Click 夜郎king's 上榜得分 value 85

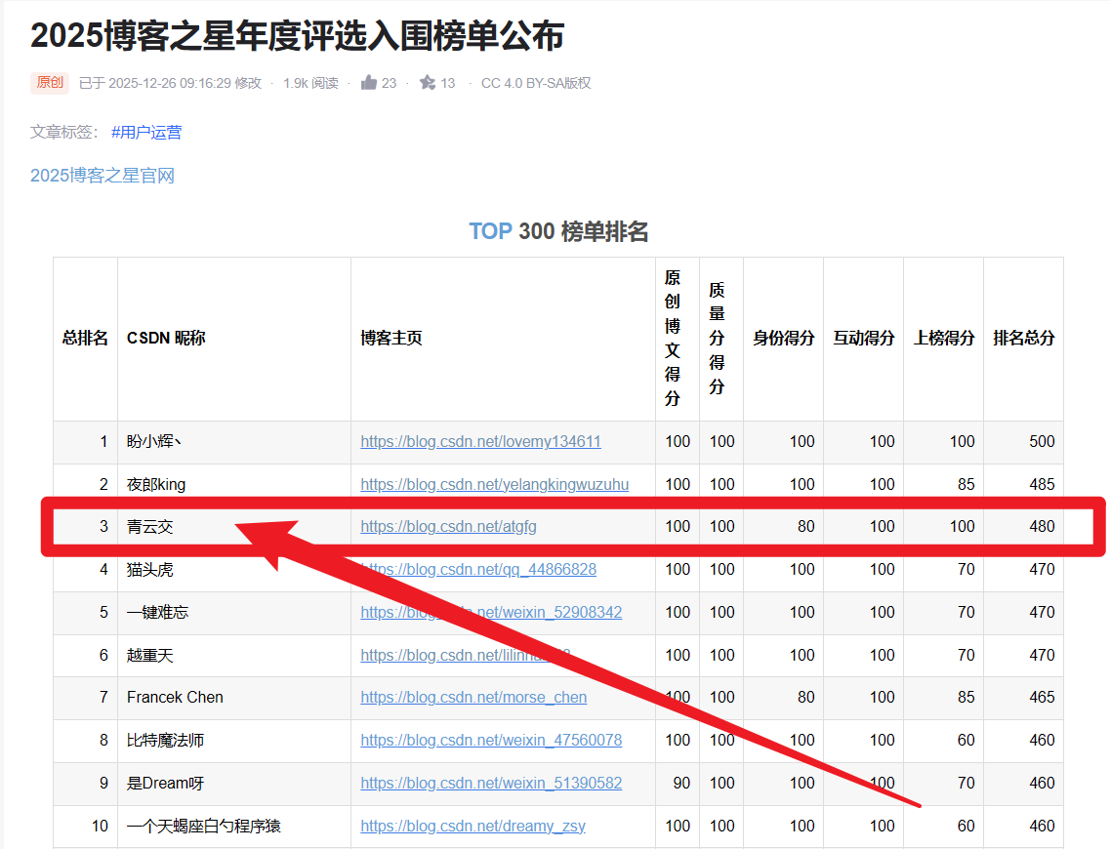(x=966, y=485)
